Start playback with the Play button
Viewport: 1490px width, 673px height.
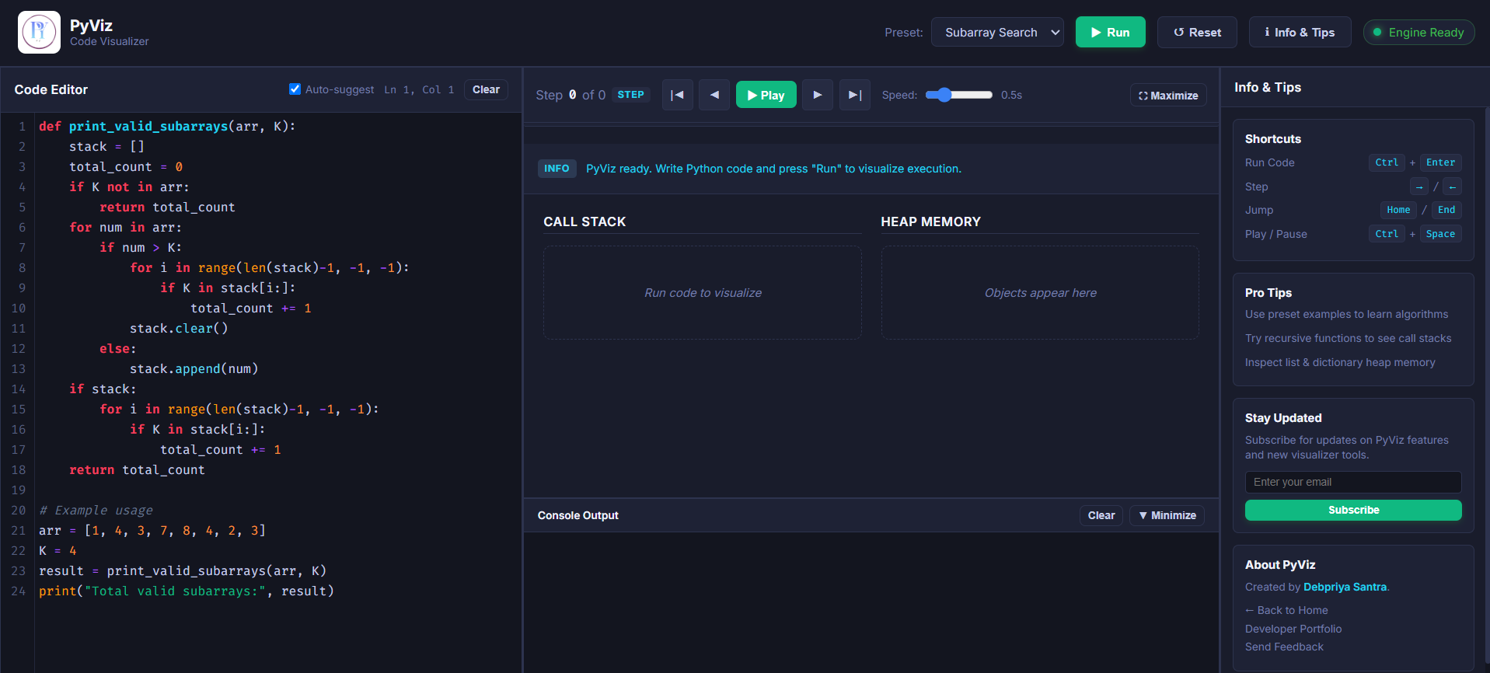click(x=766, y=95)
